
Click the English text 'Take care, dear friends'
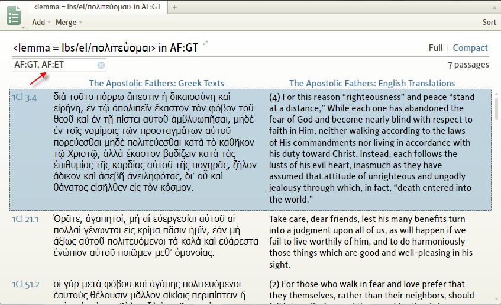point(371,242)
